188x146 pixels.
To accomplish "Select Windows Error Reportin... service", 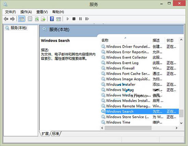I will point(127,52).
